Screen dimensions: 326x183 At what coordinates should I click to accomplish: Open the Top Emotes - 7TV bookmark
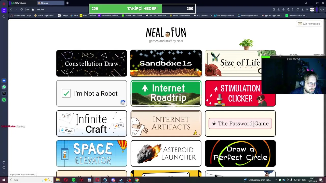(x=202, y=16)
